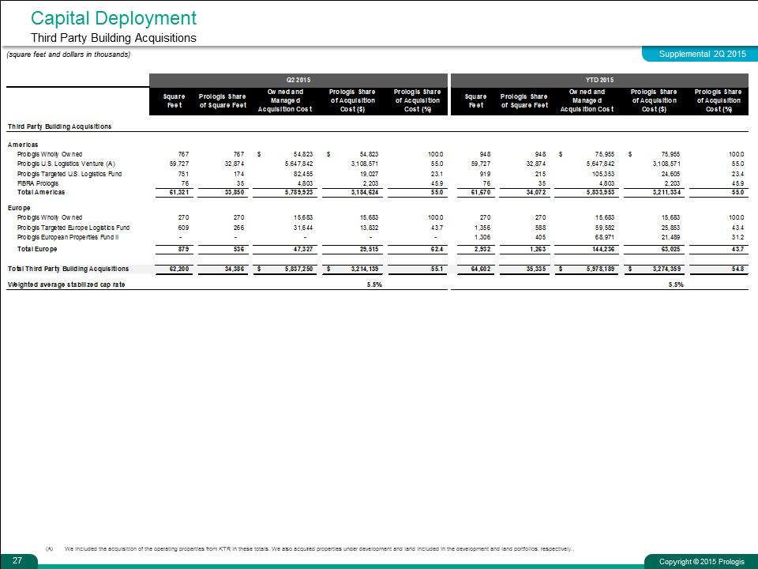Click the Total Europe value 47,327

coord(302,249)
